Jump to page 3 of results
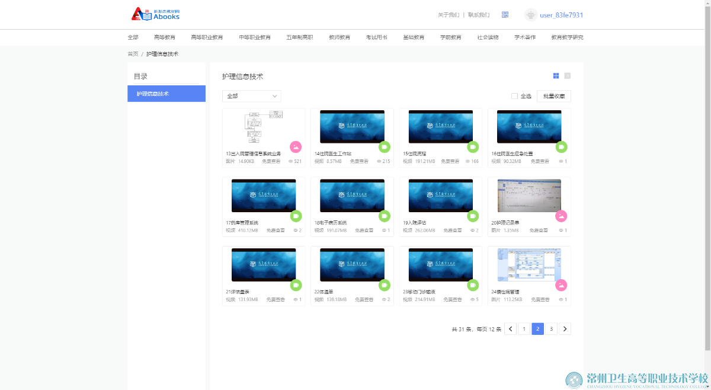 [551, 329]
